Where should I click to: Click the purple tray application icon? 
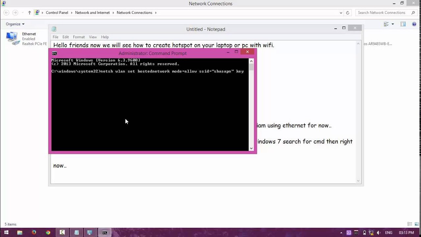349,233
